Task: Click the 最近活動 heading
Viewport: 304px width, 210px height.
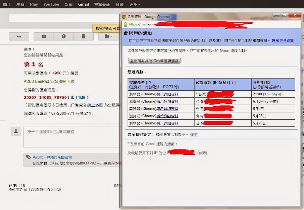Action: point(137,72)
